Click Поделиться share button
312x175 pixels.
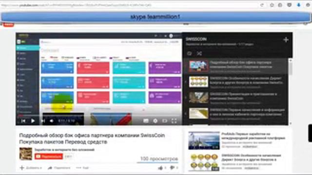click(x=59, y=168)
